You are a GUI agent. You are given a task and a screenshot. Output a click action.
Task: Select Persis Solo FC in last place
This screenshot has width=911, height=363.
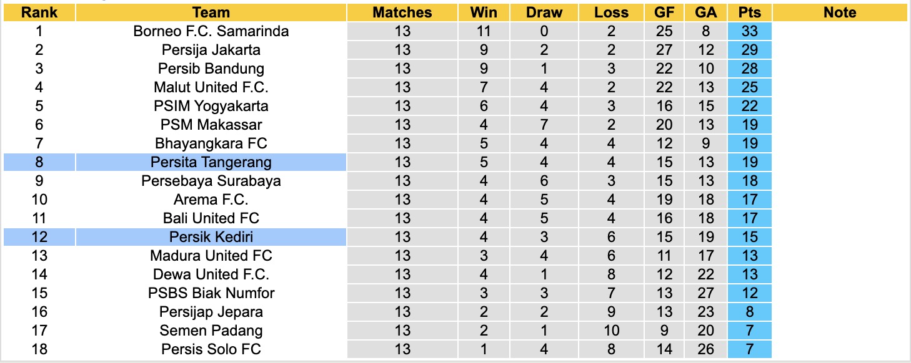[211, 349]
